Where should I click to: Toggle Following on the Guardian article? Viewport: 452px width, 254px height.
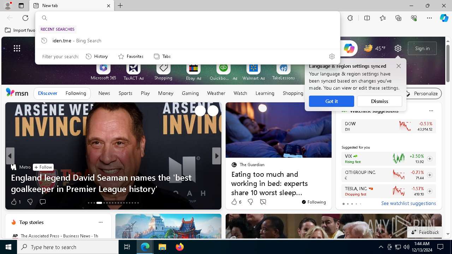tap(314, 202)
